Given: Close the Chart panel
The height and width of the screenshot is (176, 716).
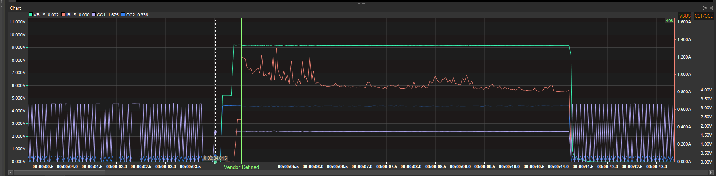Looking at the screenshot, I should click(x=711, y=8).
